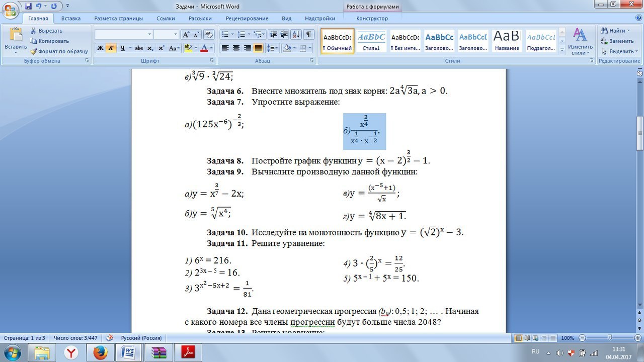Activate Формат по образцу format painter
Viewport: 644px width, 362px height.
click(x=59, y=51)
